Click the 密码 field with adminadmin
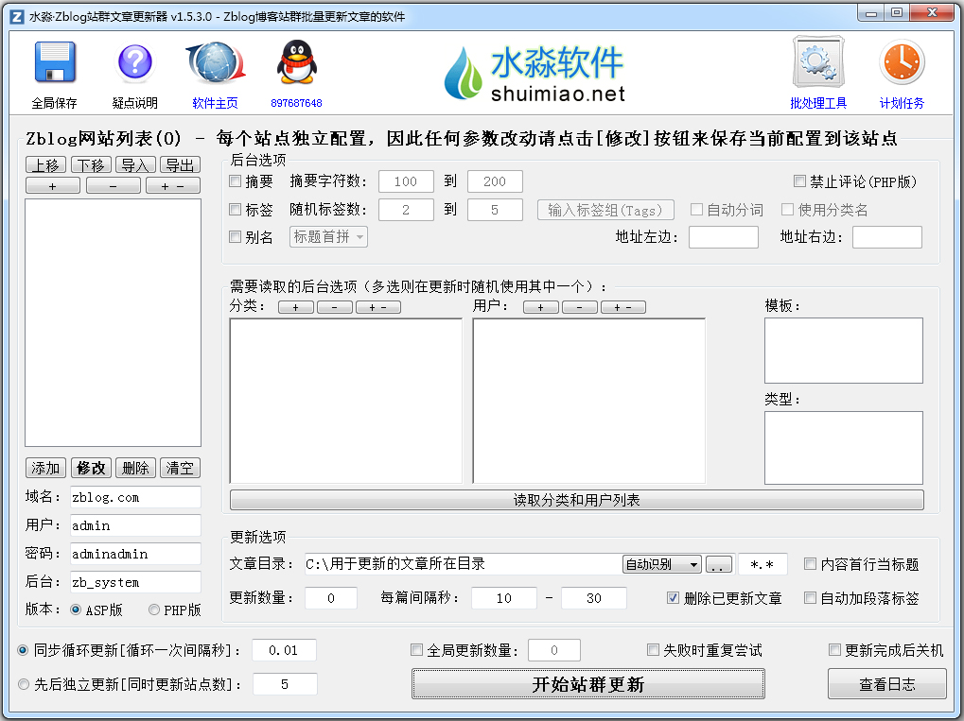The image size is (964, 721). point(136,554)
